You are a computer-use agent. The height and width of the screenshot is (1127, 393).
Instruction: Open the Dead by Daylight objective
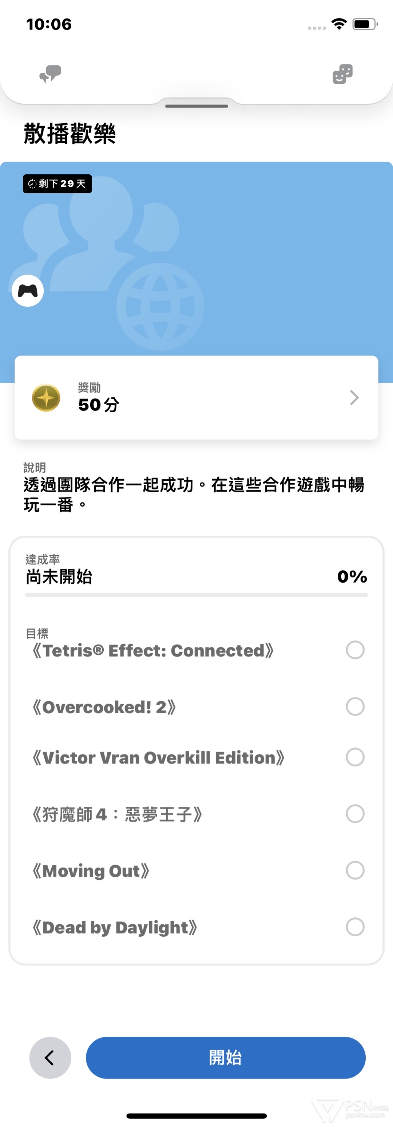(115, 927)
